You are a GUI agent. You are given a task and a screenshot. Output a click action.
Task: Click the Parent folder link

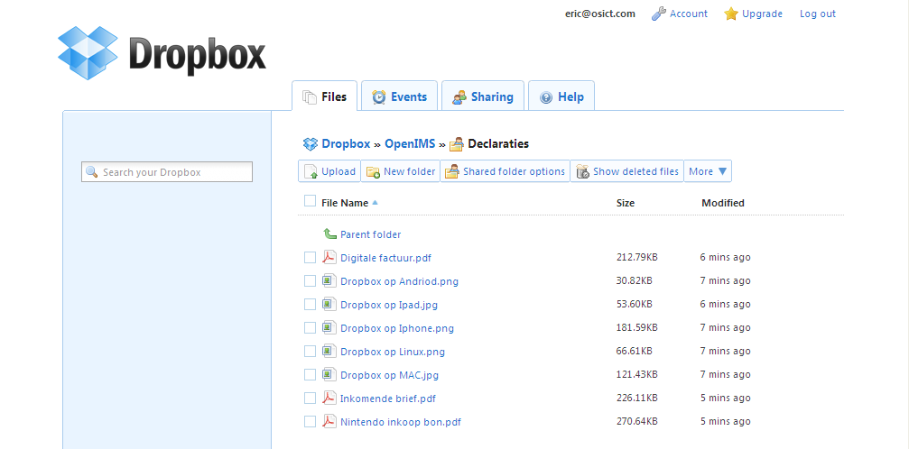(x=370, y=234)
